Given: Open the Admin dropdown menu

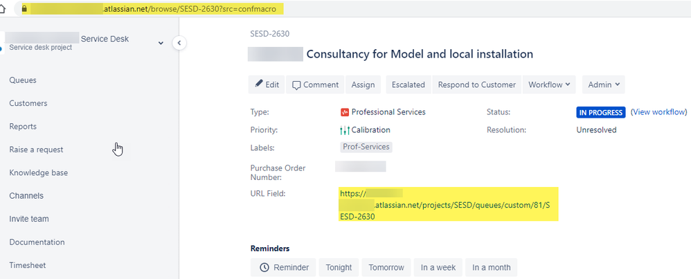Looking at the screenshot, I should click(x=603, y=84).
